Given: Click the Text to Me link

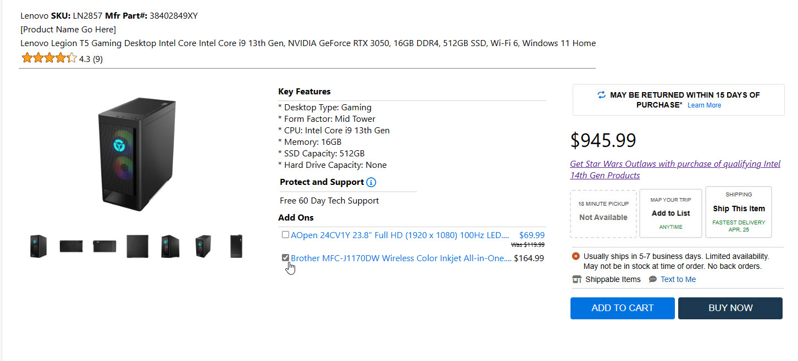Looking at the screenshot, I should [678, 279].
